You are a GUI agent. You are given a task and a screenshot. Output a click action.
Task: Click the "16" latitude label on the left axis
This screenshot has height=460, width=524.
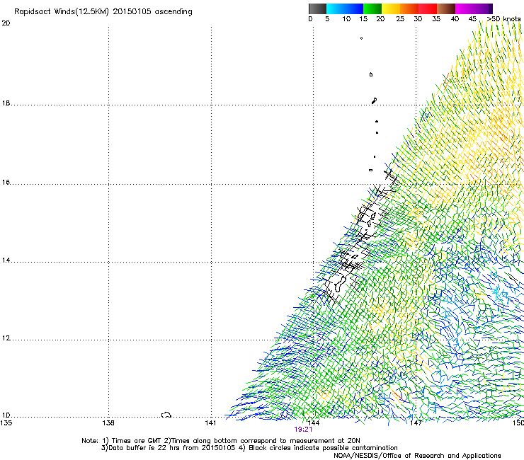click(6, 182)
